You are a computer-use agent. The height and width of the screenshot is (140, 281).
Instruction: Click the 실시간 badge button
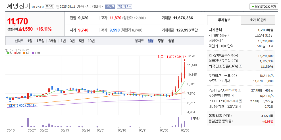point(110,7)
